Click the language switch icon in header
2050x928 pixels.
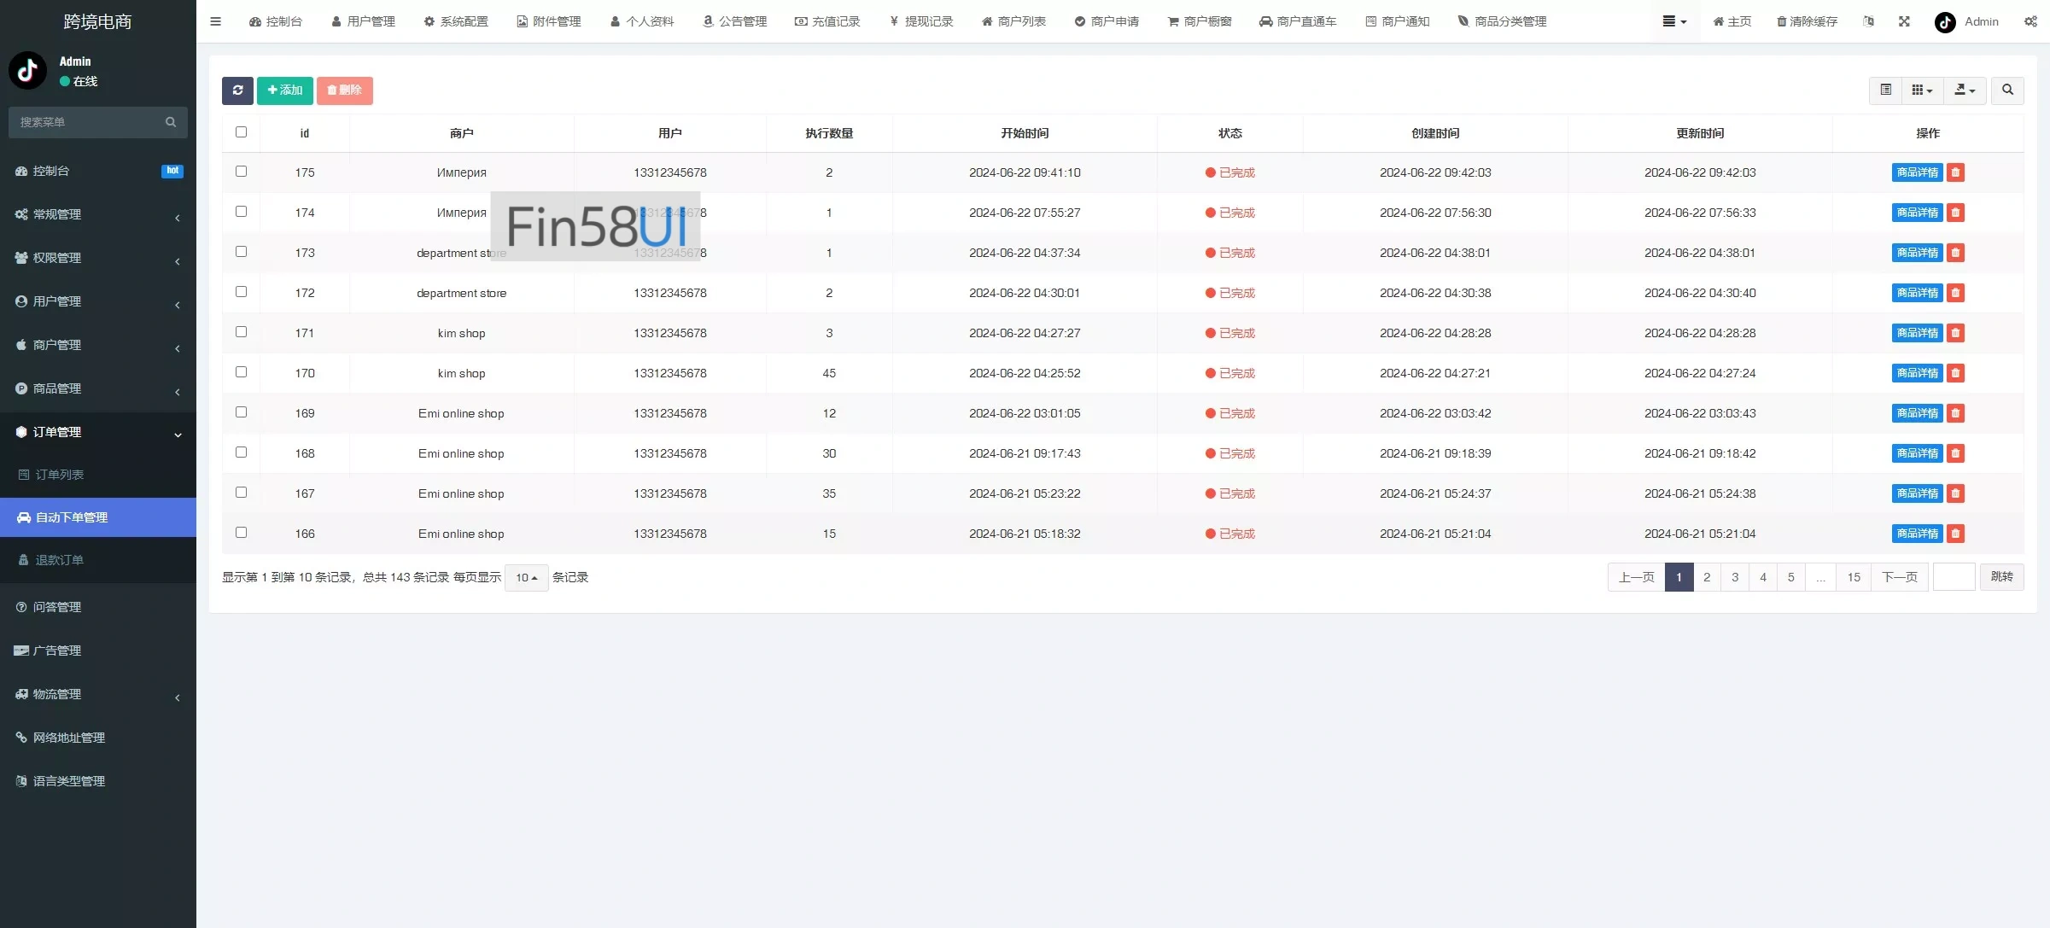click(x=1868, y=21)
